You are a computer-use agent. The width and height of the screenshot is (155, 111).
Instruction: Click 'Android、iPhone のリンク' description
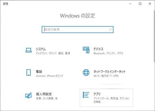point(50,76)
